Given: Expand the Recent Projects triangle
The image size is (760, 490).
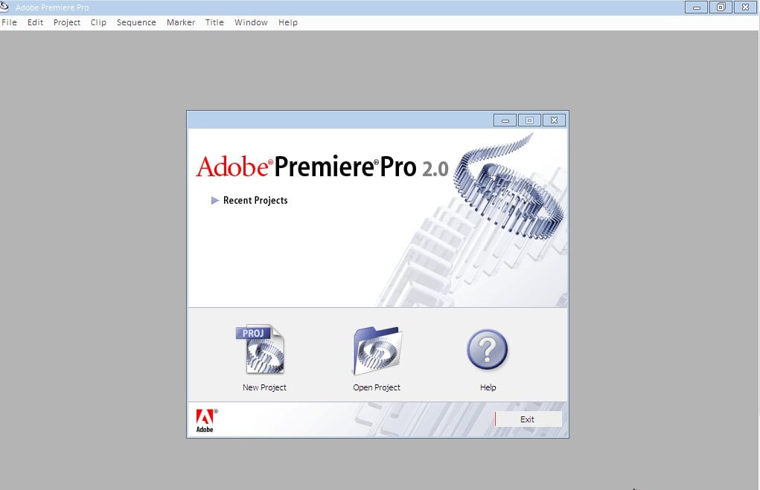Looking at the screenshot, I should (214, 200).
